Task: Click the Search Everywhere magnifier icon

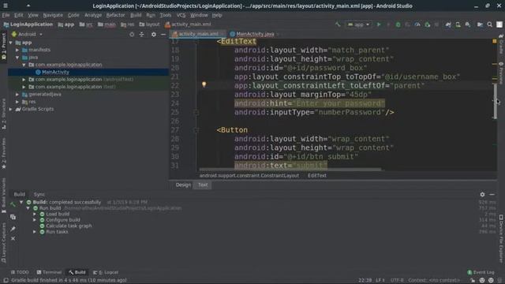Action: point(489,24)
